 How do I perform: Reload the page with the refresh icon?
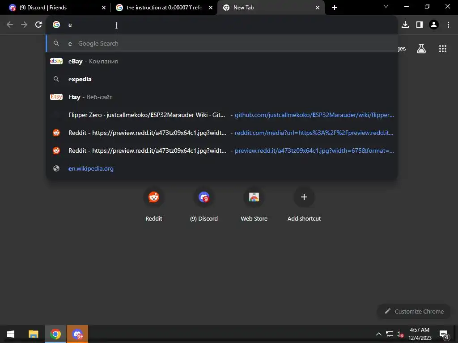(x=38, y=25)
